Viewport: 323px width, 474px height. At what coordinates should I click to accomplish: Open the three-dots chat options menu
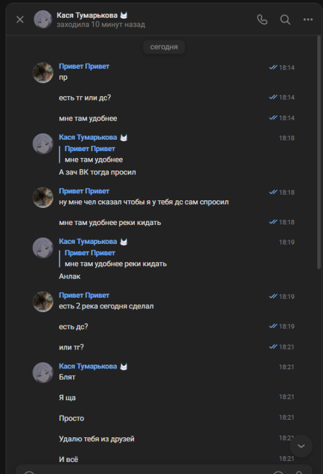(308, 20)
